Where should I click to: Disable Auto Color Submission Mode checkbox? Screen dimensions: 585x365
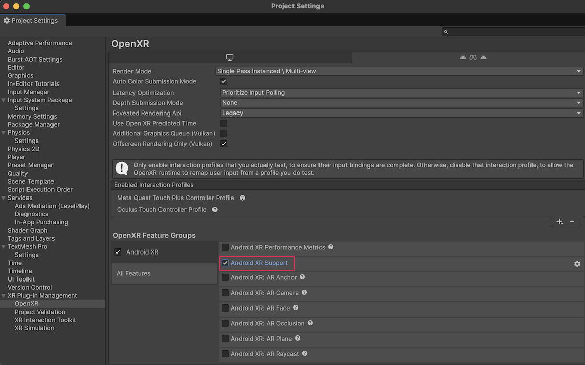(224, 81)
